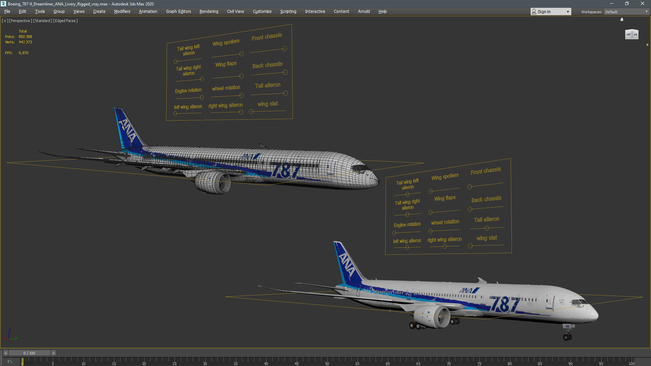Open the Create menu
The height and width of the screenshot is (366, 651).
(x=99, y=12)
